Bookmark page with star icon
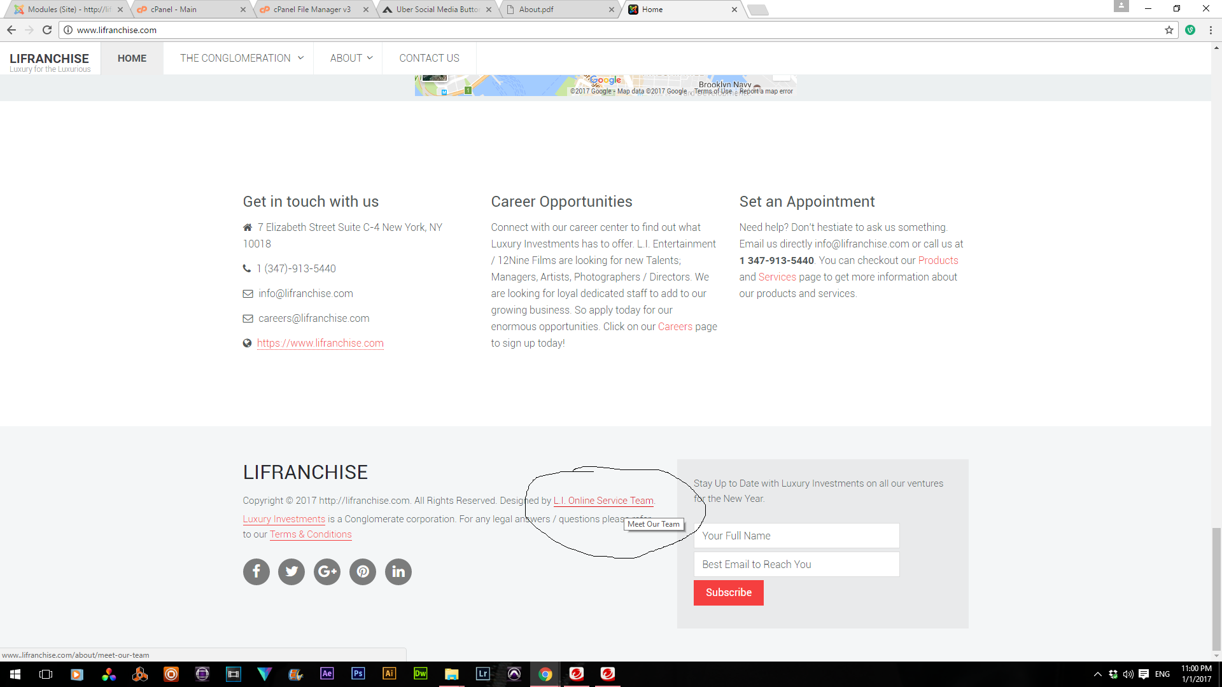 click(1169, 30)
